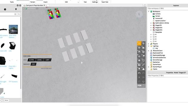The height and width of the screenshot is (106, 188).
Task: Set move axes to LAST
Action: [x=47, y=60]
